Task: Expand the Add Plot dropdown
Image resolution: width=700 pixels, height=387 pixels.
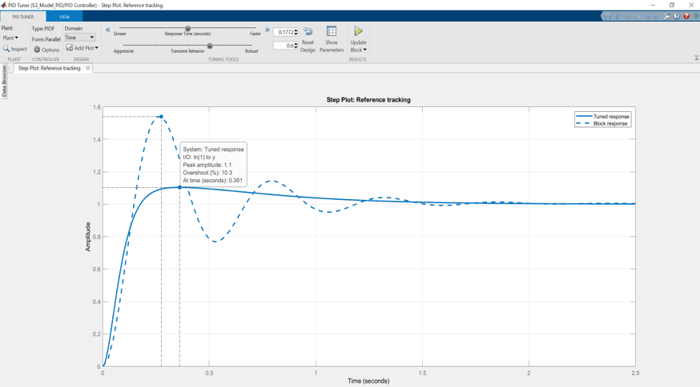Action: coord(82,48)
